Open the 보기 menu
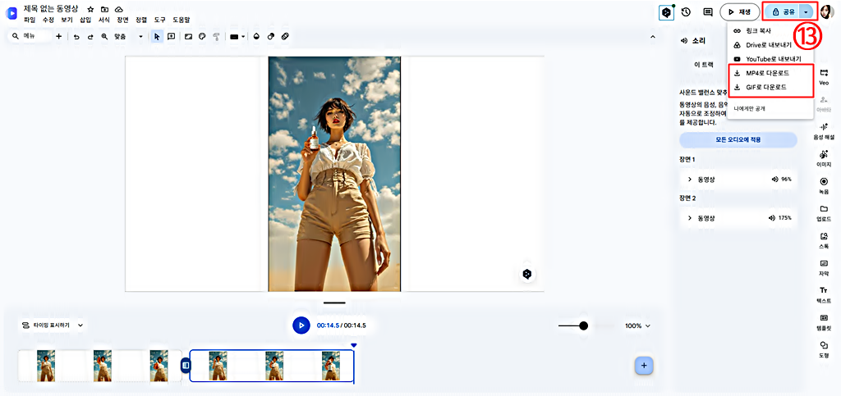841x396 pixels. coord(67,20)
